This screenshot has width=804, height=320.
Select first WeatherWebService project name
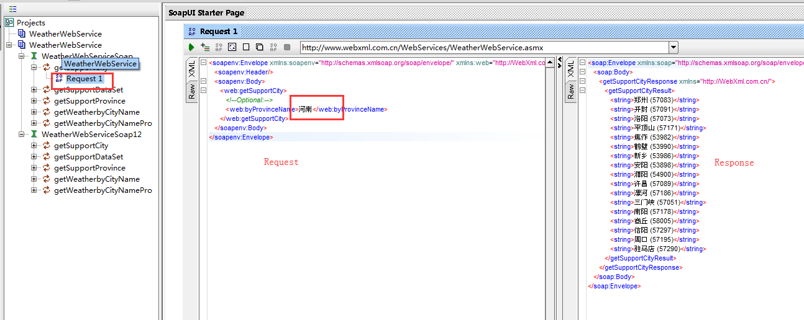(65, 33)
